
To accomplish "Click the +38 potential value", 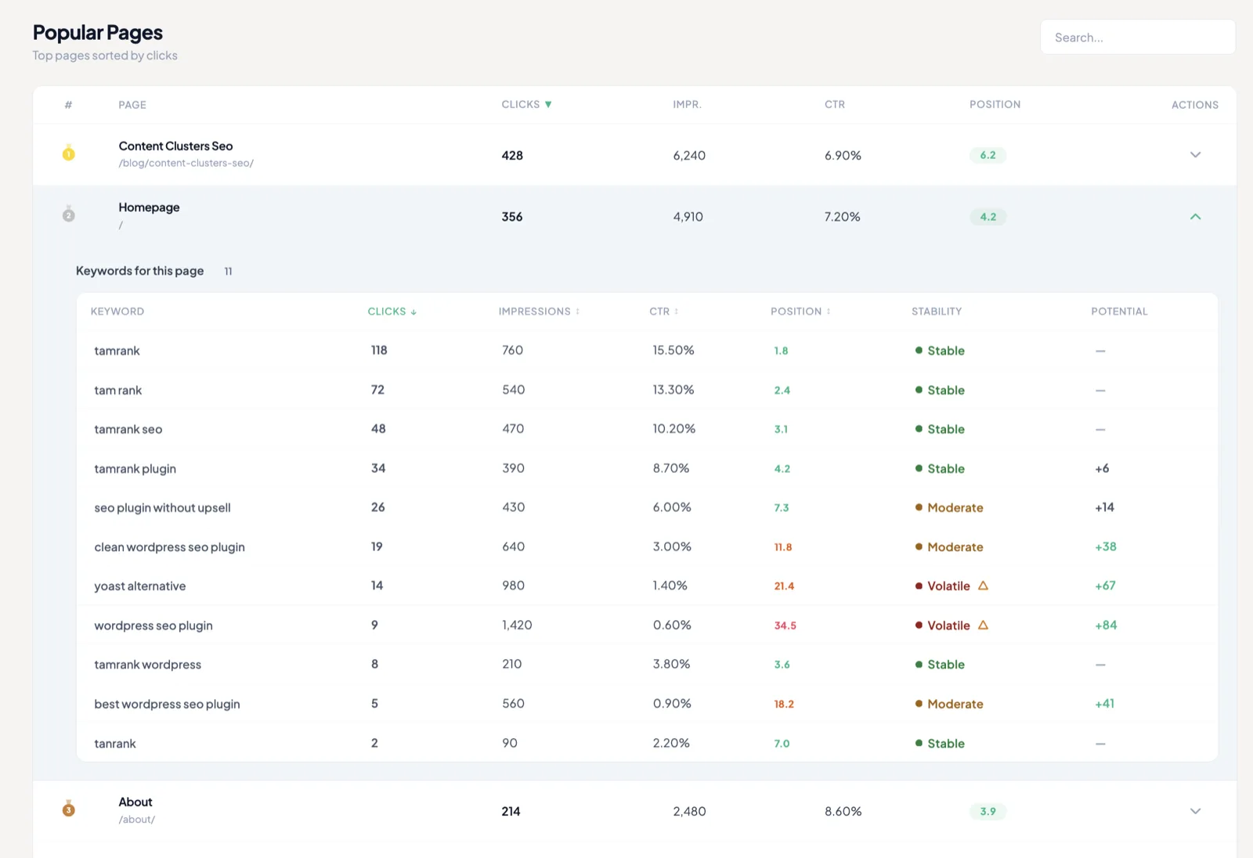I will [1105, 546].
